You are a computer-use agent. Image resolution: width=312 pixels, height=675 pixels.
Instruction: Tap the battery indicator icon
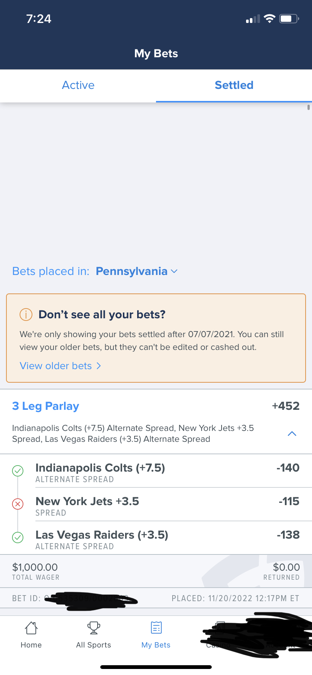[x=289, y=19]
